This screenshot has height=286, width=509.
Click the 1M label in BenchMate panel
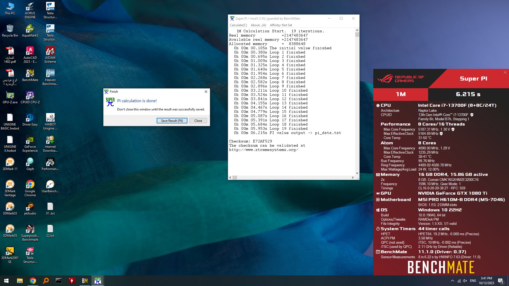pos(401,94)
